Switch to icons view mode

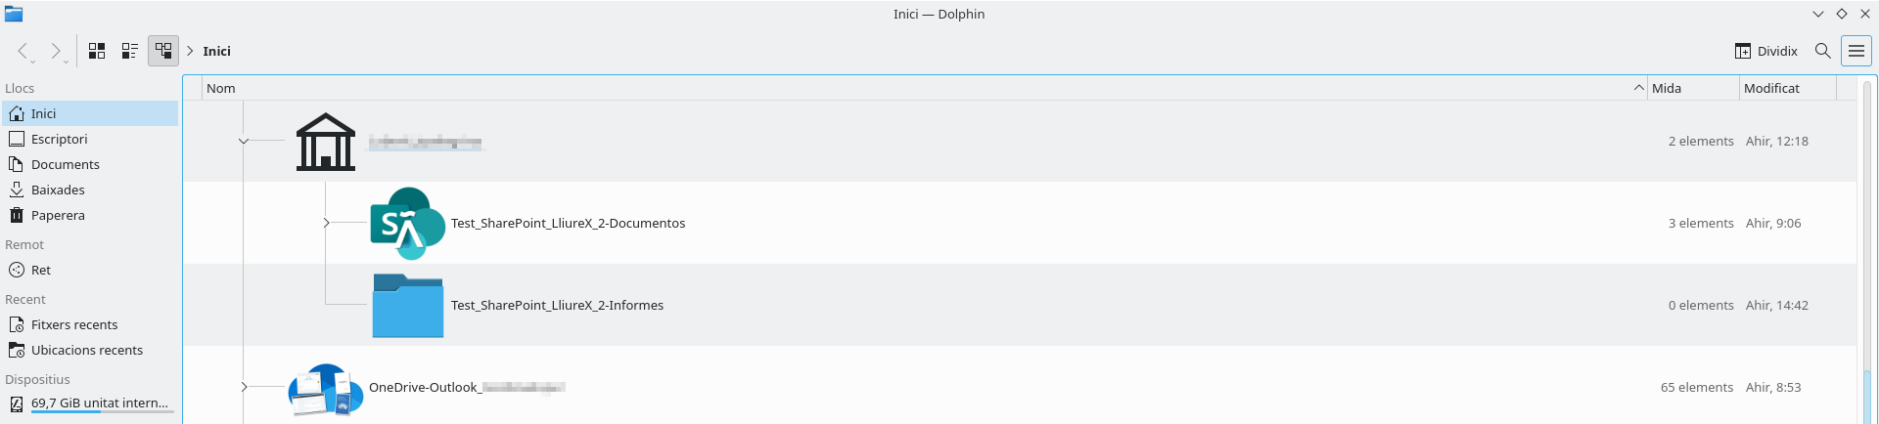[97, 51]
